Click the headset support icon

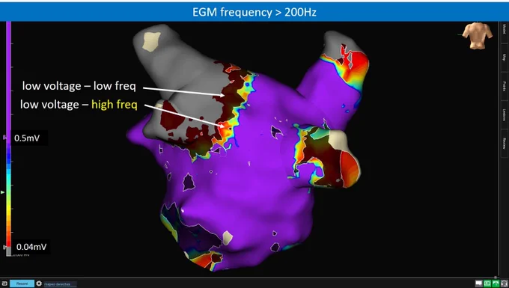tap(504, 284)
